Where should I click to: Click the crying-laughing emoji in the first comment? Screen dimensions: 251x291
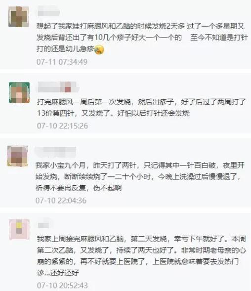coord(99,49)
